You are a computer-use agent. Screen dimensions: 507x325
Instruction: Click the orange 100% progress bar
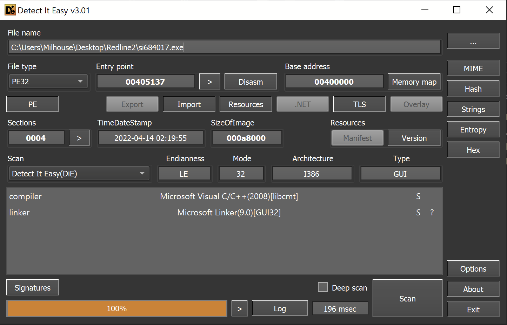[116, 308]
